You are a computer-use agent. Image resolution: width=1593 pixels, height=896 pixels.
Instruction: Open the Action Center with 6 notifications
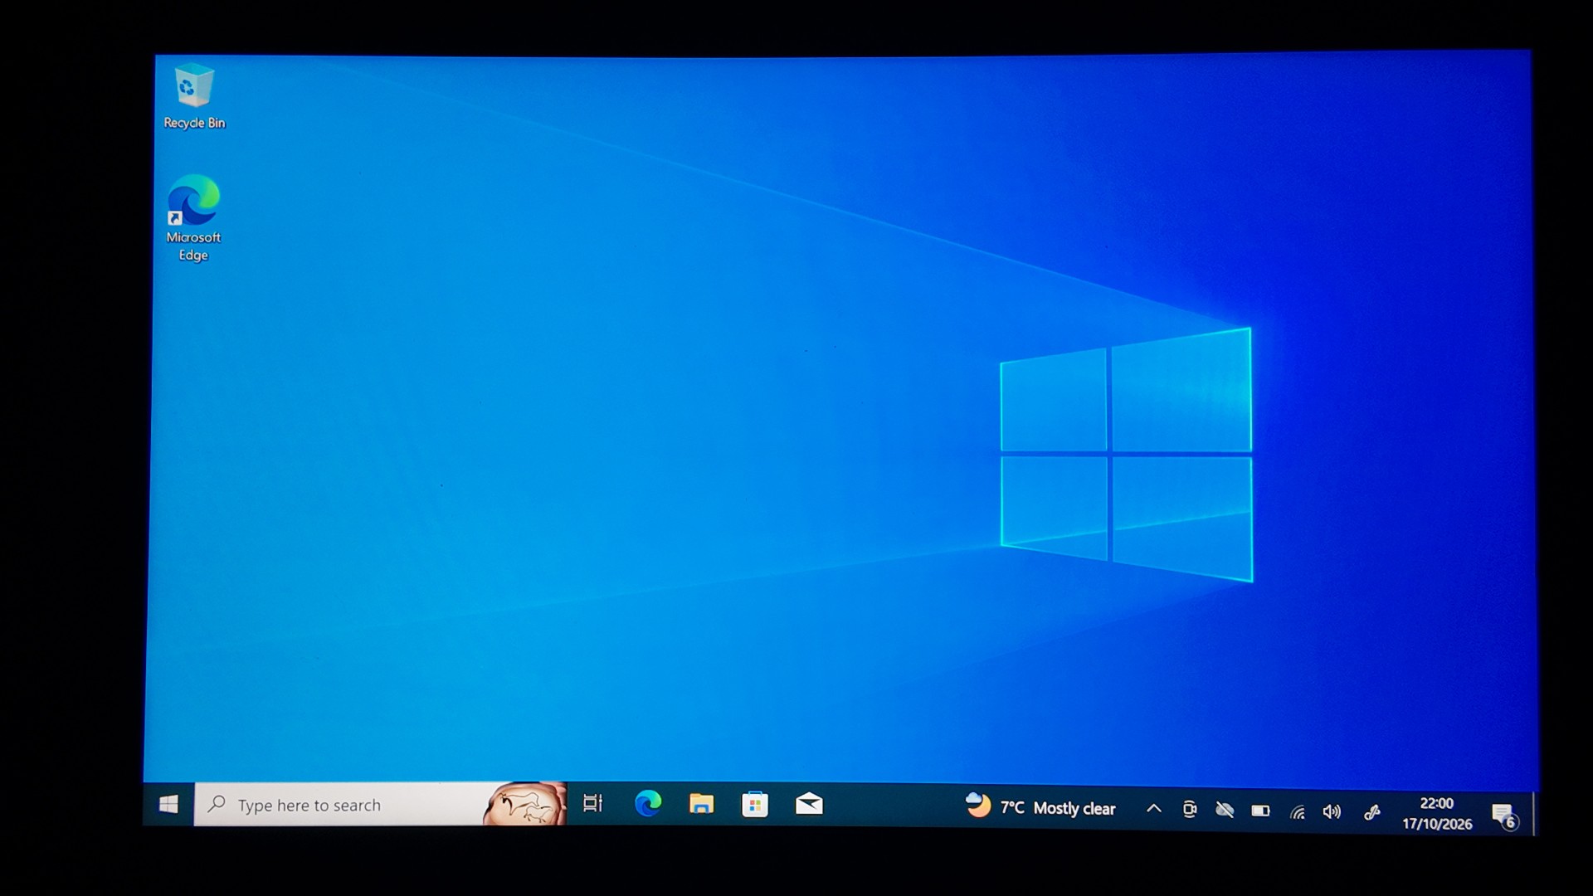[x=1505, y=816]
